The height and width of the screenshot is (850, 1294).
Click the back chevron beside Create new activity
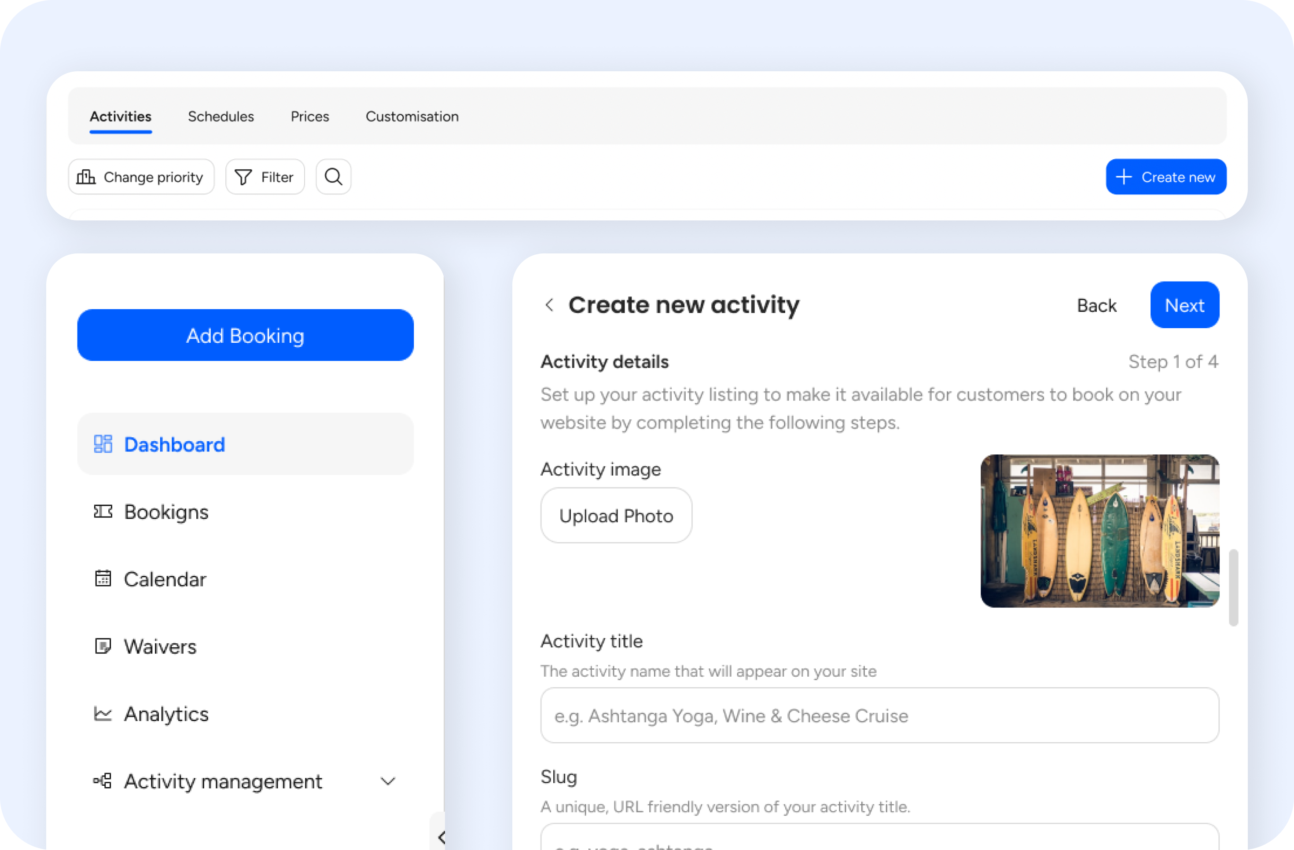pos(550,305)
